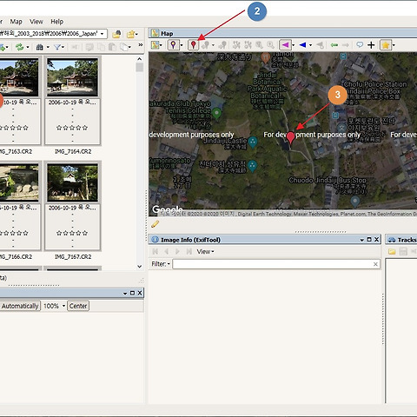Viewport: 417px width, 417px height.
Task: Expand the folder path combo box
Action: click(x=102, y=34)
